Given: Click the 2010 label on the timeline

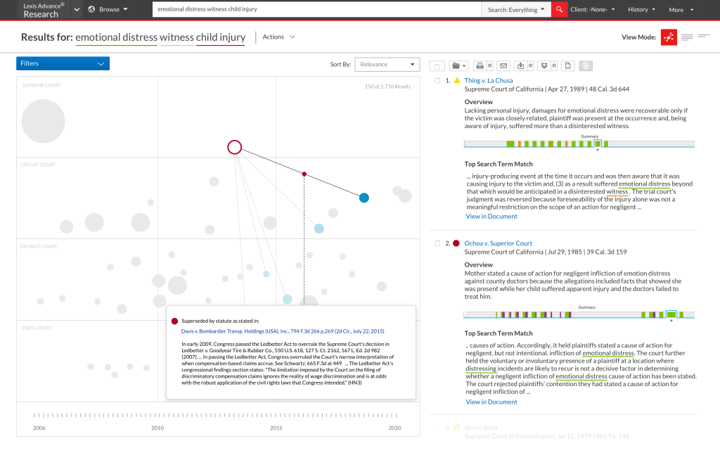Looking at the screenshot, I should click(157, 428).
